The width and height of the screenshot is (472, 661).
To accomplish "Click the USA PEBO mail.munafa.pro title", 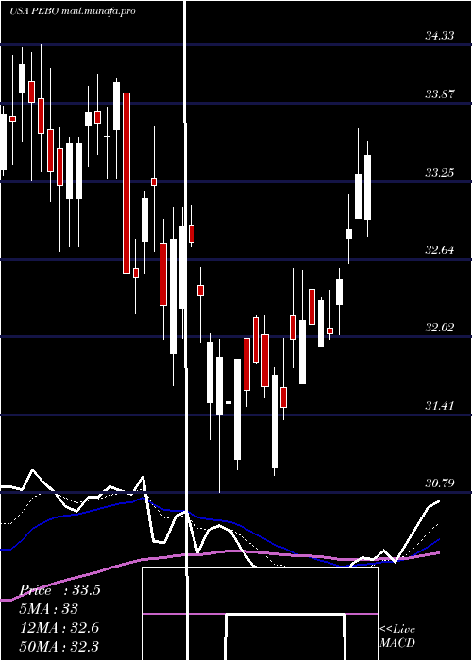I will point(73,11).
